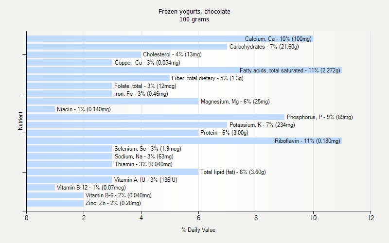Click the Zinc, Zn 2% label
The image size is (389, 243).
click(x=113, y=203)
